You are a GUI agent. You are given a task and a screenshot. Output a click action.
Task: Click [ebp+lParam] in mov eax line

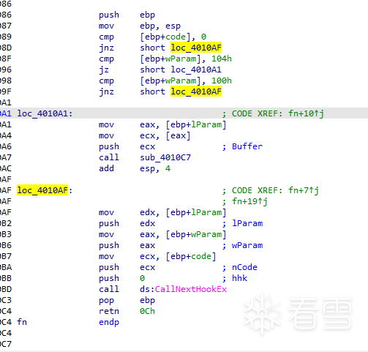pyautogui.click(x=196, y=124)
